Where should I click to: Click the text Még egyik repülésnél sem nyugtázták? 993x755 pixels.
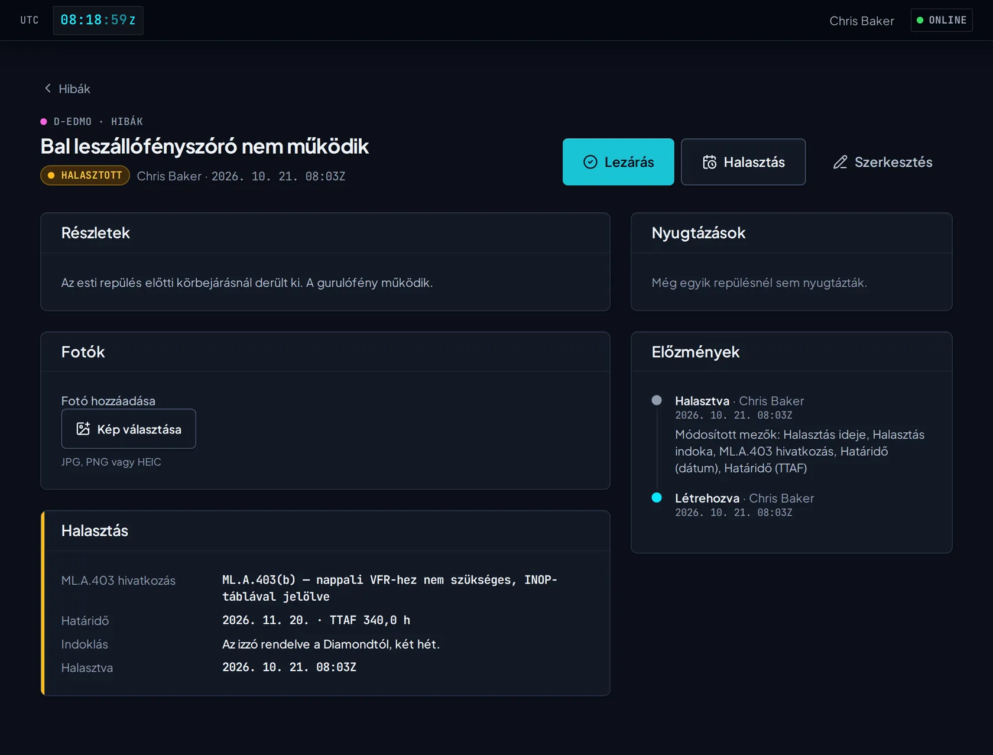[760, 283]
